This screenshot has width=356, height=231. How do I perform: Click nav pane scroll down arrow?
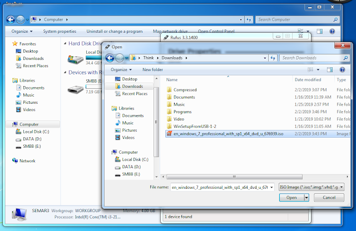(156, 177)
